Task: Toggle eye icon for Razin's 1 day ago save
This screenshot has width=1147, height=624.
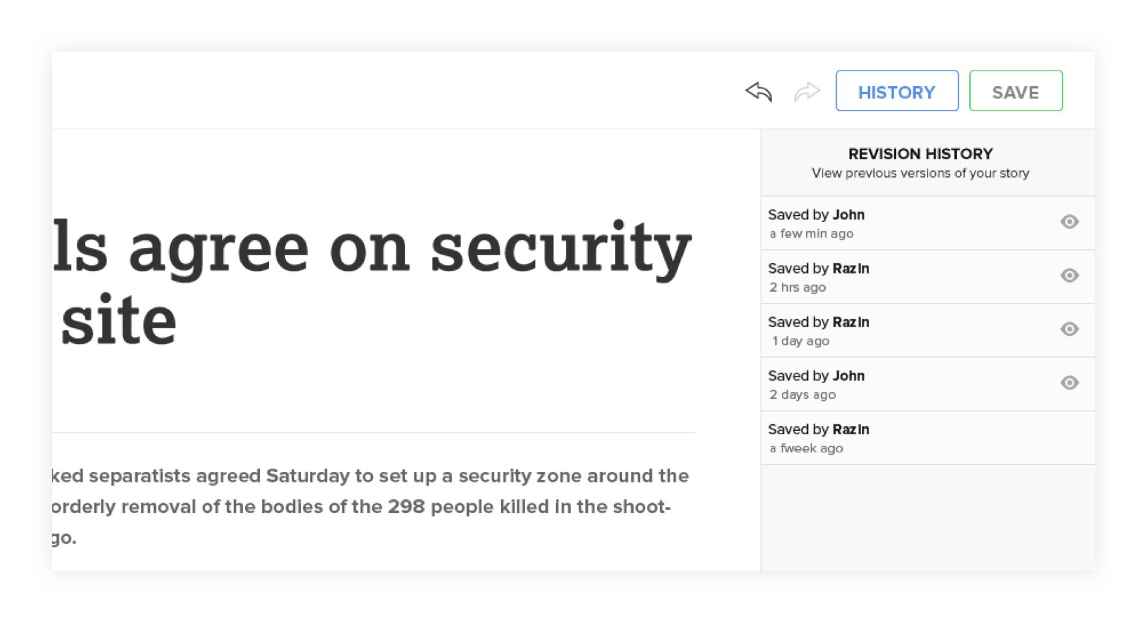Action: tap(1069, 329)
